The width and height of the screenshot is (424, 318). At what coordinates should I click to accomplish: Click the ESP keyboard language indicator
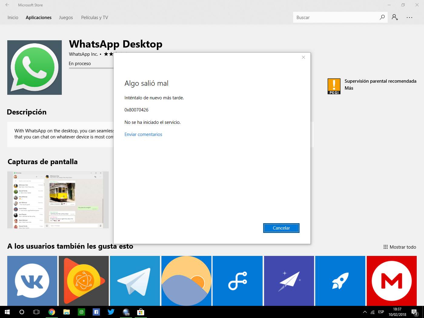pos(381,312)
